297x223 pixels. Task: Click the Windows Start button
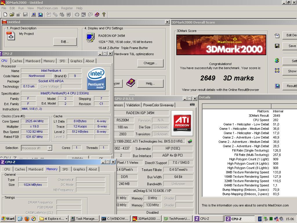click(8, 219)
